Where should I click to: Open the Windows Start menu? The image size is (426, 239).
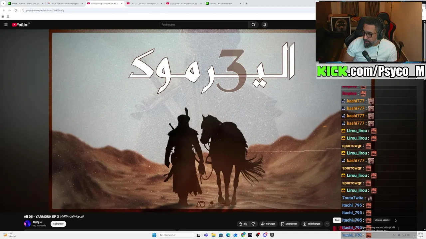pos(154,235)
